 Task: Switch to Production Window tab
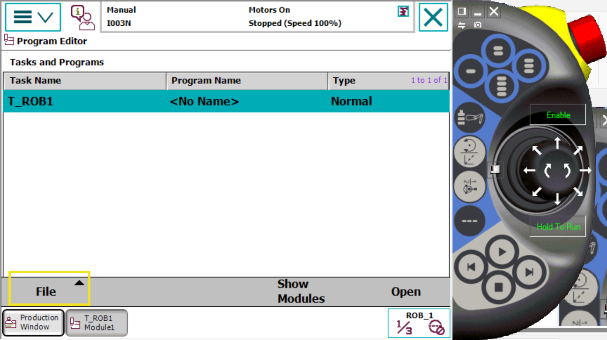click(x=33, y=322)
